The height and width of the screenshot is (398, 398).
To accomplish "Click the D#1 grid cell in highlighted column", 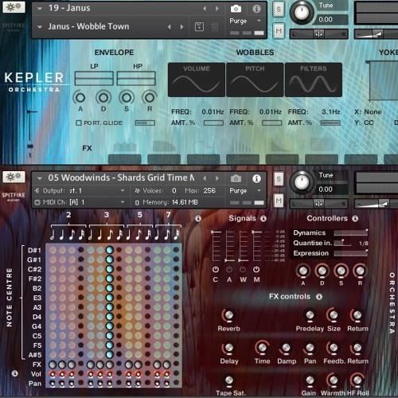I will (x=109, y=250).
